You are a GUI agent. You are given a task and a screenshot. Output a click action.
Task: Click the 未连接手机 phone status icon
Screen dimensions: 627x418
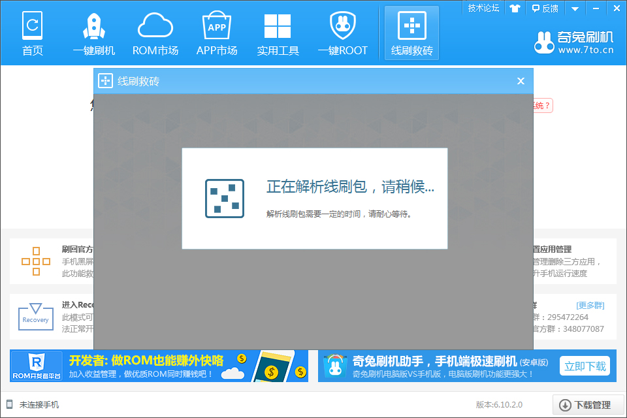[x=10, y=404]
